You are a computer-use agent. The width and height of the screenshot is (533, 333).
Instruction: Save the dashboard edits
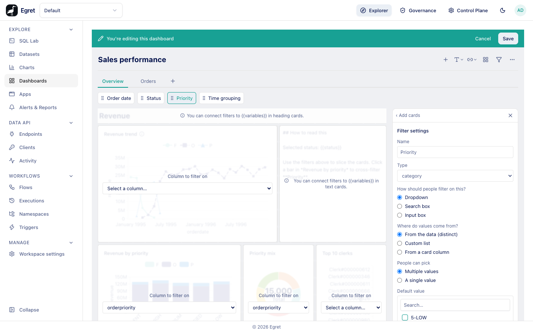(508, 38)
